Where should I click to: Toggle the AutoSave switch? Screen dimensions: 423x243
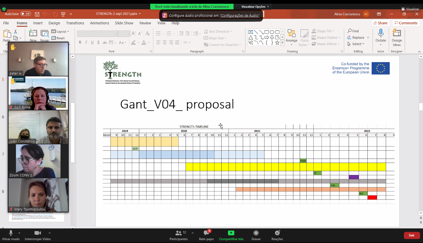26,14
